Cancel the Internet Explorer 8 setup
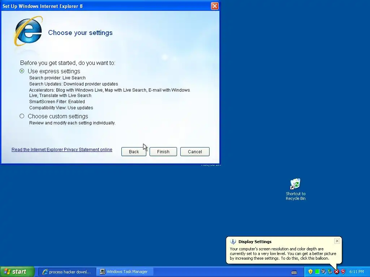 (x=195, y=152)
